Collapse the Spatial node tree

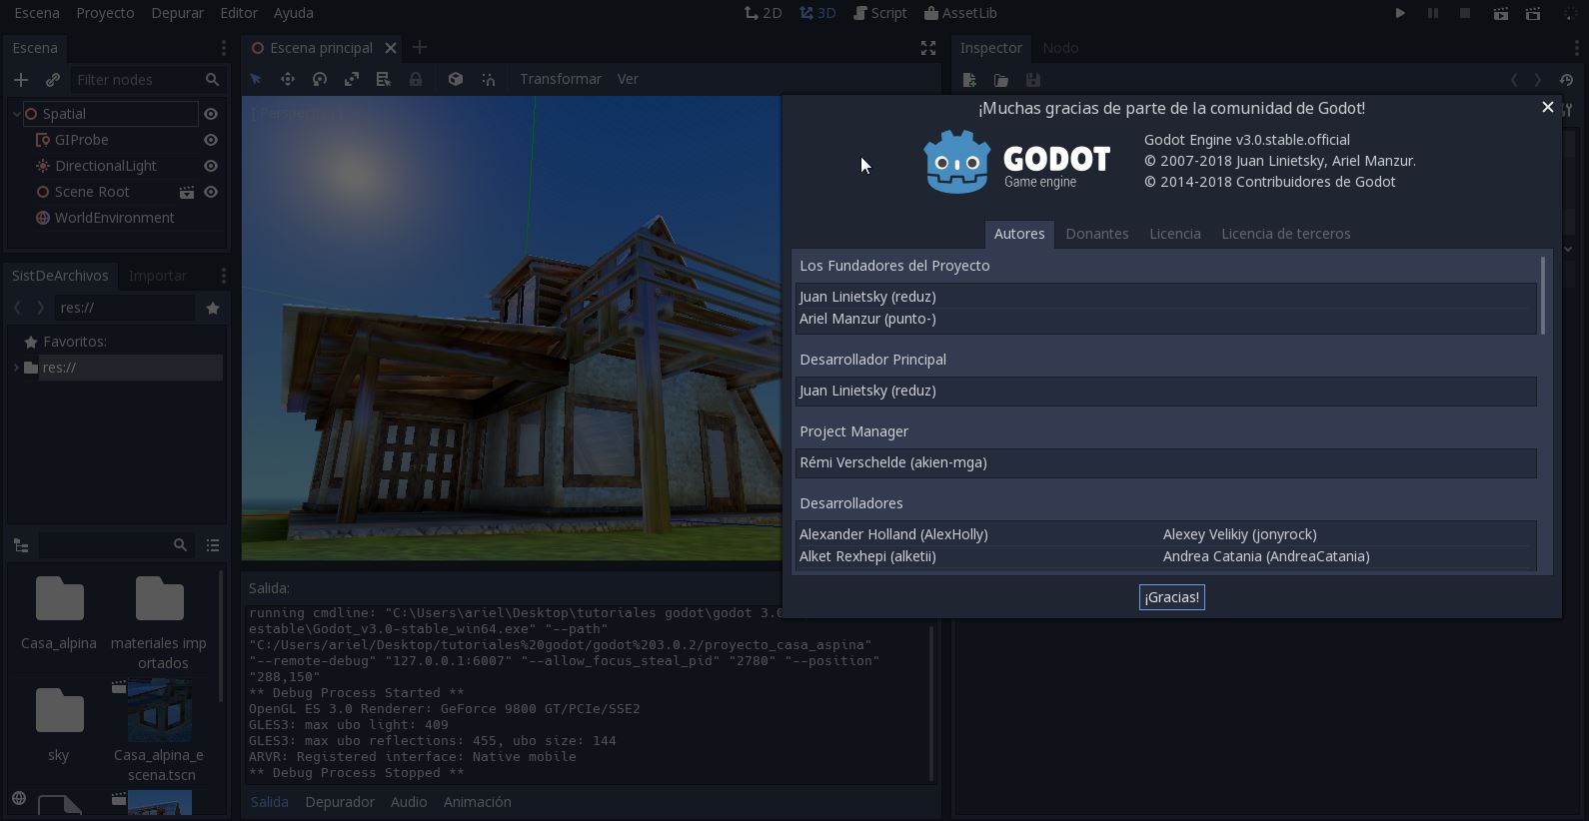coord(17,114)
